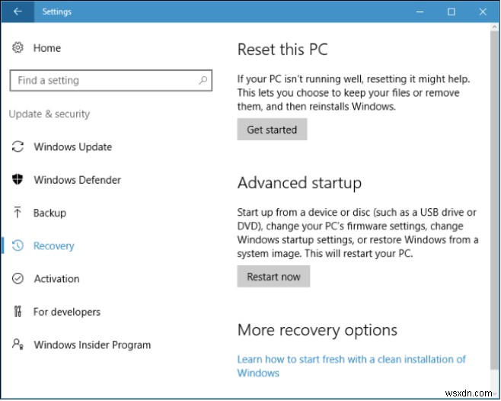This screenshot has width=501, height=401.
Task: Click the vertical scrollbar thumb
Action: click(x=494, y=200)
